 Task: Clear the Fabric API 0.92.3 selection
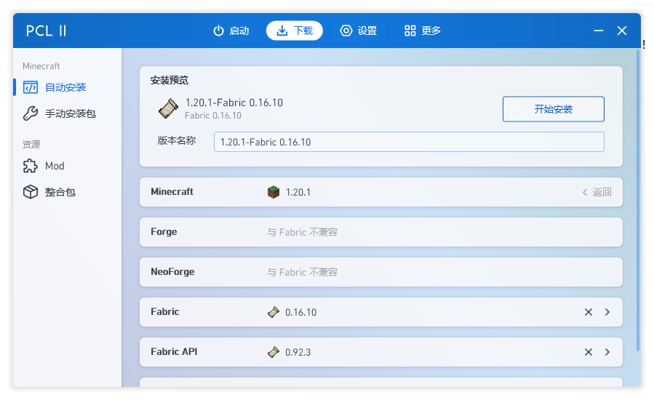588,352
